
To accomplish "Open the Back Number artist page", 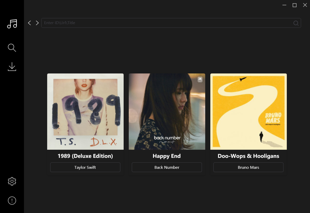I will pyautogui.click(x=167, y=167).
